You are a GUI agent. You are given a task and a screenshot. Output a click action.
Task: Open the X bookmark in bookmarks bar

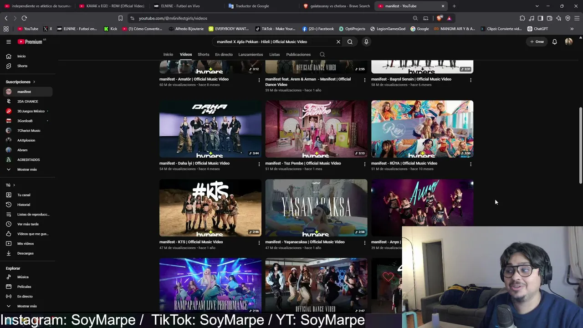pyautogui.click(x=47, y=29)
